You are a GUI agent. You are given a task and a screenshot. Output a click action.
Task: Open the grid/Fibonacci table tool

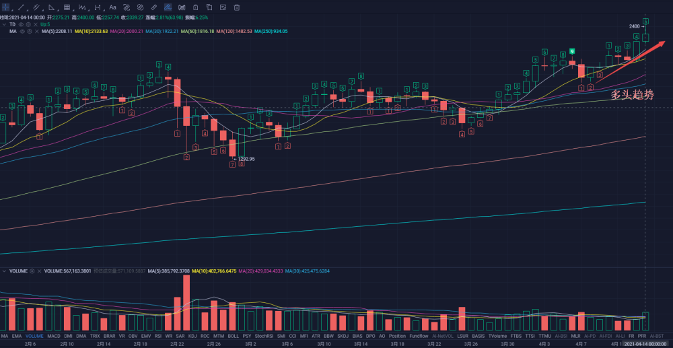[x=67, y=7]
